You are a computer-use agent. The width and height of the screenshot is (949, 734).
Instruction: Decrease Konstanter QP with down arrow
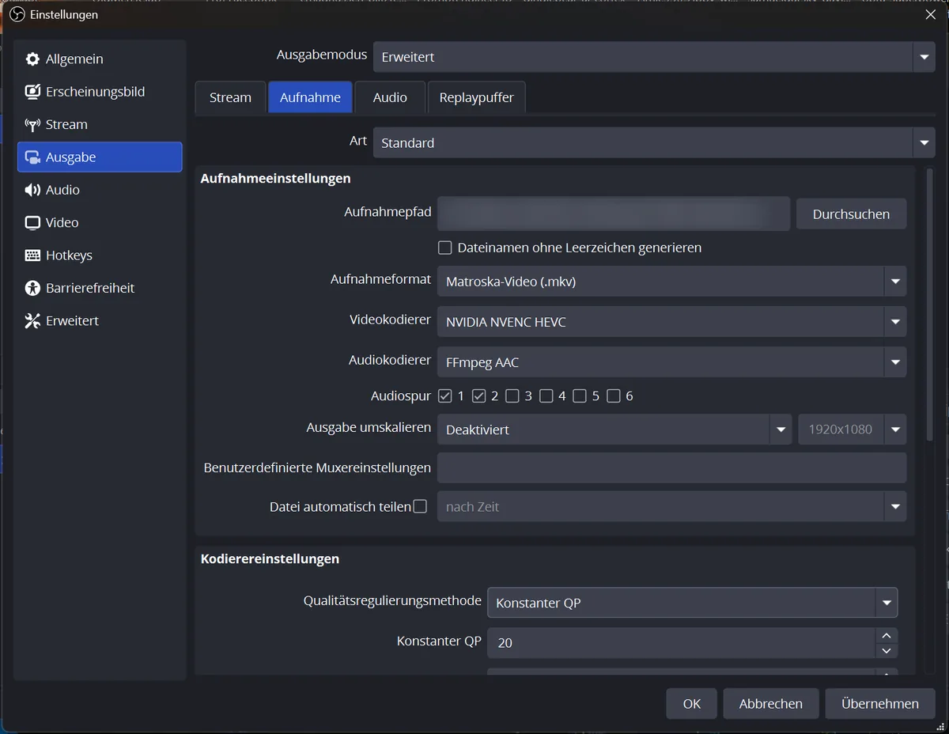887,651
